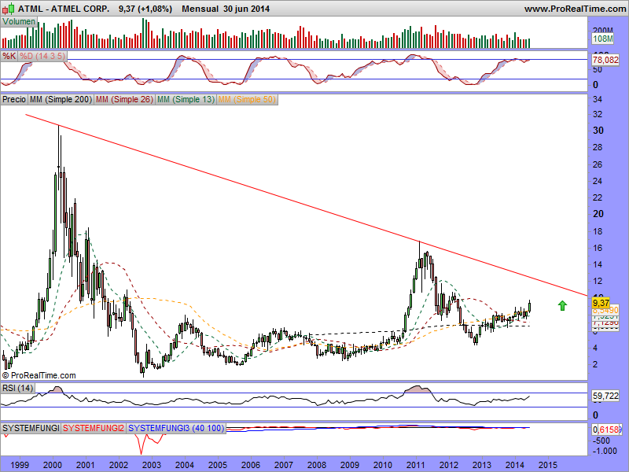Viewport: 629px width, 472px height.
Task: Click the ATML - ATMEL CORP. chart title
Action: [x=64, y=9]
